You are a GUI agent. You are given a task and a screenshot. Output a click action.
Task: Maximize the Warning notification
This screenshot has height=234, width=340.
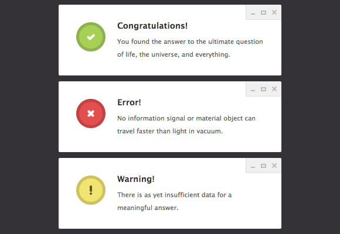point(263,166)
